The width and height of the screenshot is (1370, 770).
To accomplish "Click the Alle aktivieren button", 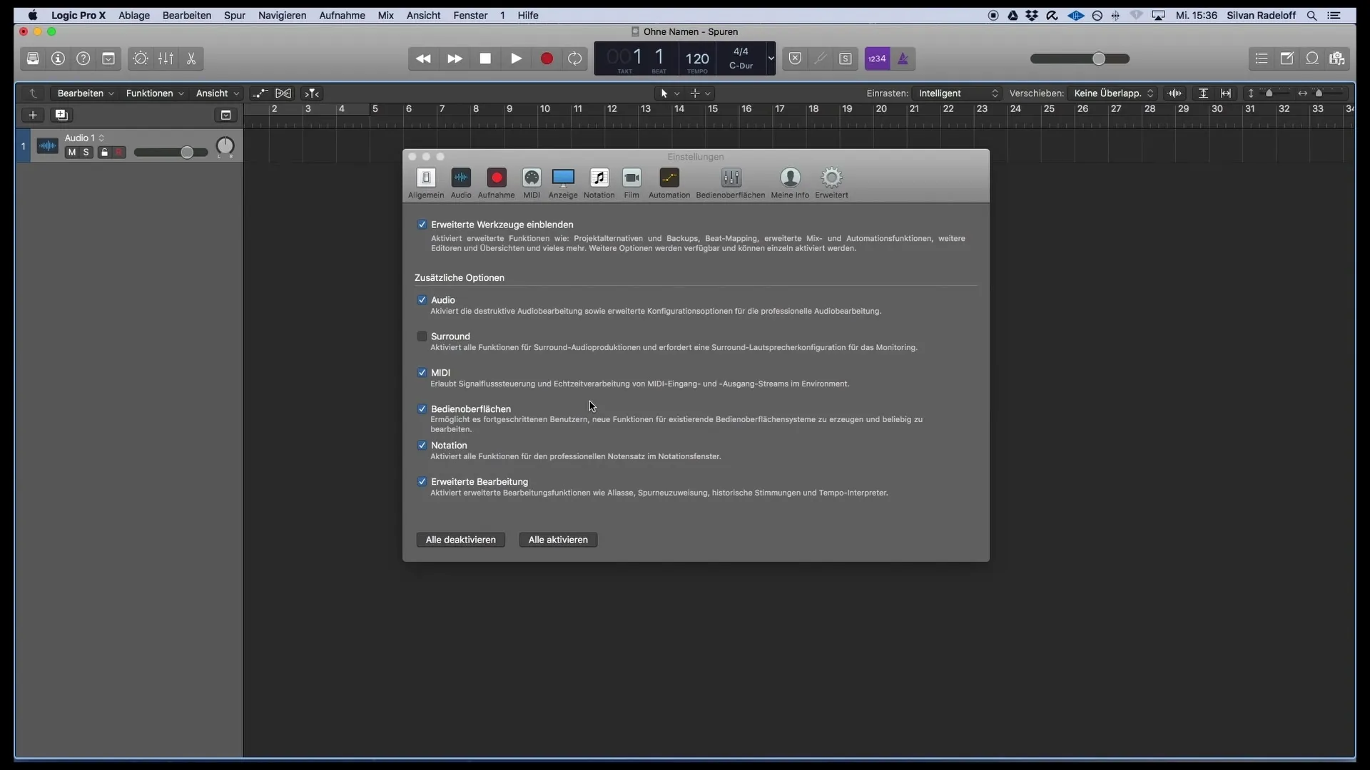I will [x=558, y=540].
